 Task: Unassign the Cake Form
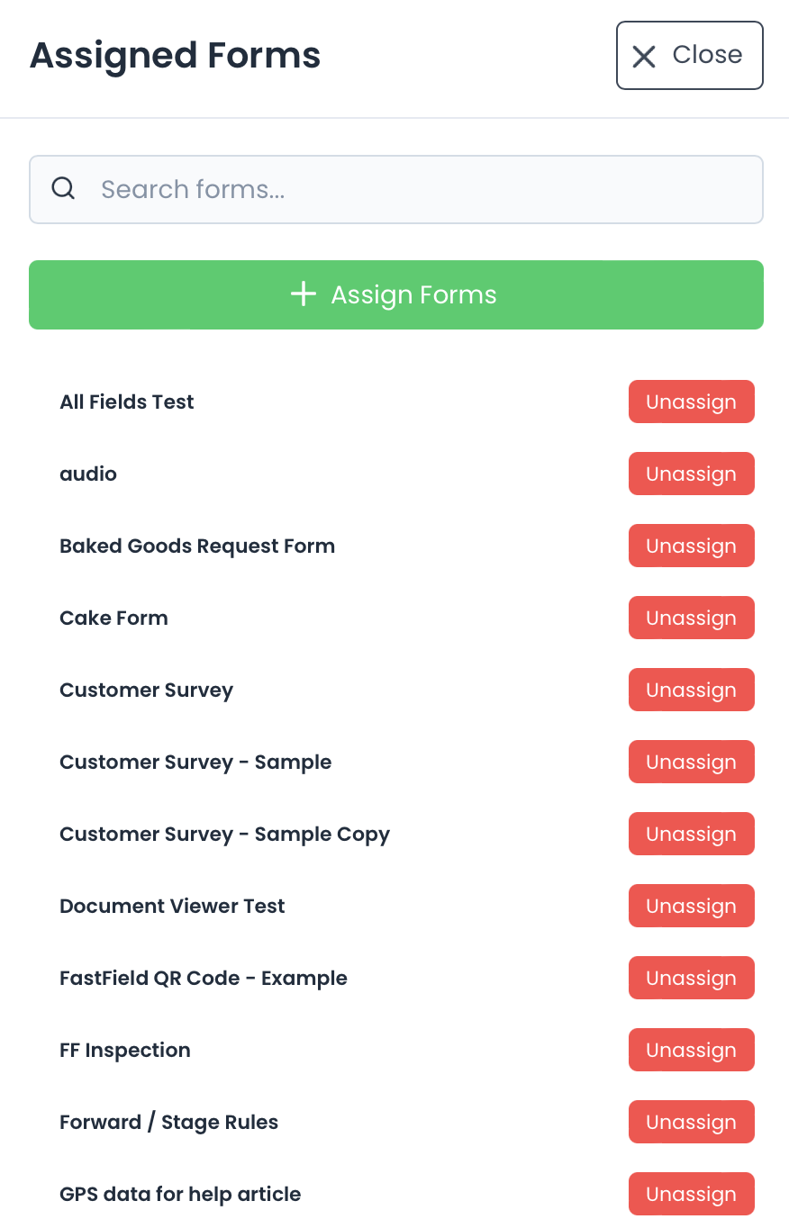coord(691,618)
